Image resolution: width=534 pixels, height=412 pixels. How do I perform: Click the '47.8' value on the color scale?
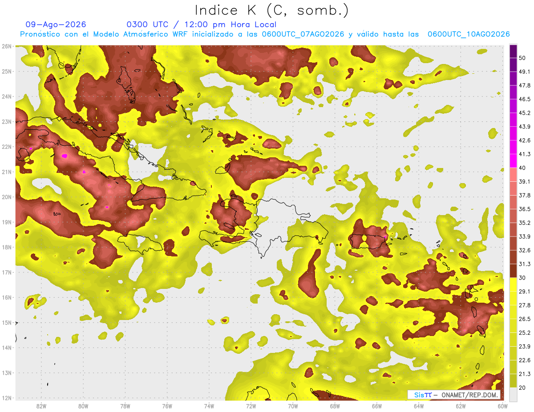[x=525, y=86]
